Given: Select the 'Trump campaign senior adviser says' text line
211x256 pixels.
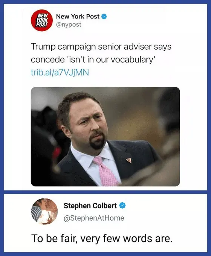Looking at the screenshot, I should tap(101, 47).
